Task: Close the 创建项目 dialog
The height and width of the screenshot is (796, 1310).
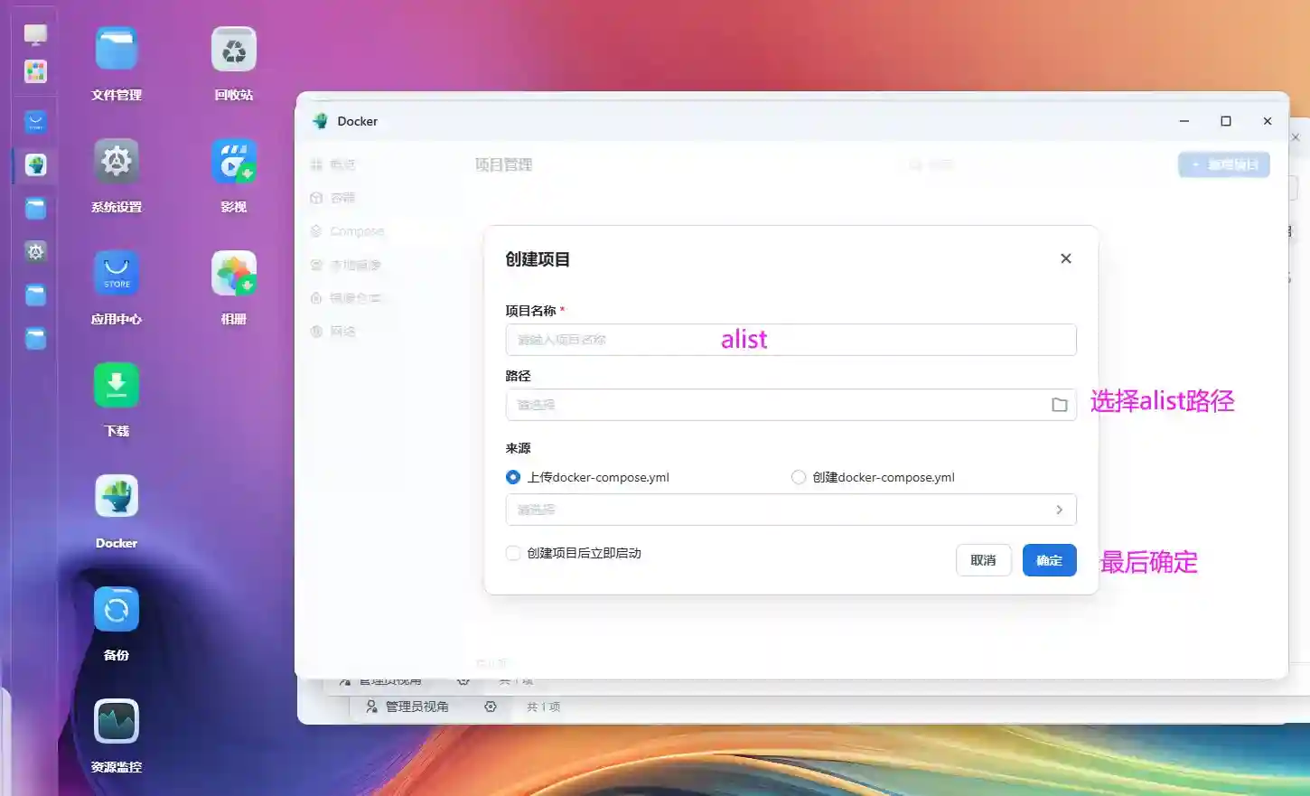Action: (x=1066, y=258)
